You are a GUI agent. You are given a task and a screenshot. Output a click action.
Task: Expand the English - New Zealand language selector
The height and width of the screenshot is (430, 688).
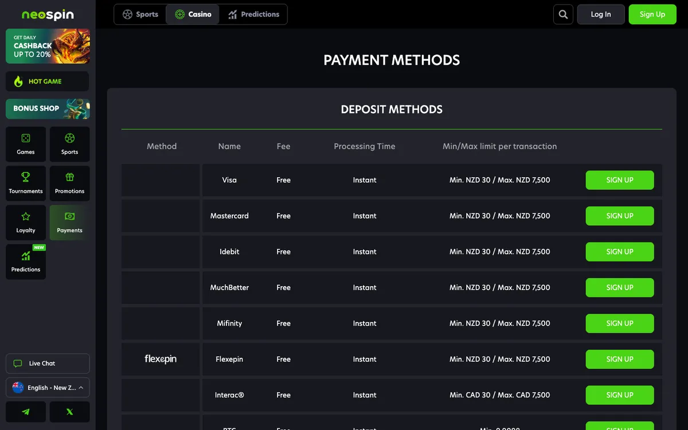tap(48, 388)
